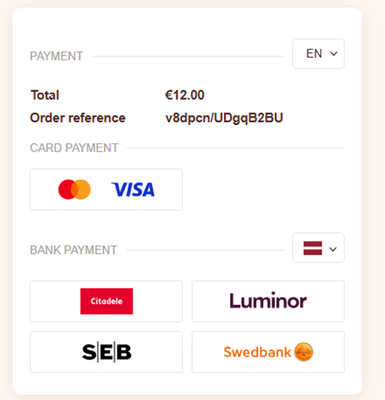Click the PAYMENT heading at top
The width and height of the screenshot is (385, 400).
(57, 56)
